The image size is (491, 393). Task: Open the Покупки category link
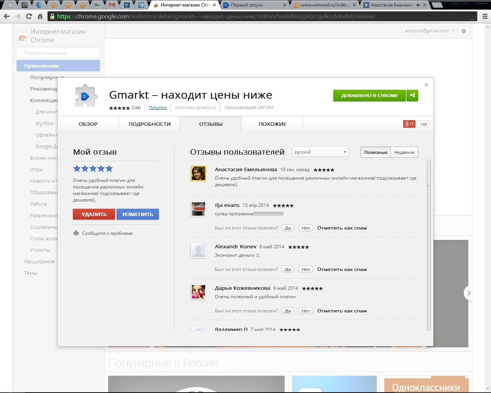[x=158, y=107]
